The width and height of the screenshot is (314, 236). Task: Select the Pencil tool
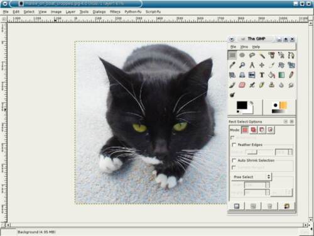[291, 75]
